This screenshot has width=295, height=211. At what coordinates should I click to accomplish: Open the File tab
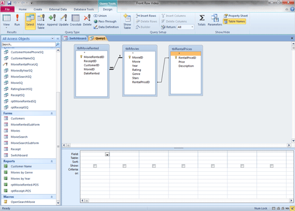coord(7,9)
